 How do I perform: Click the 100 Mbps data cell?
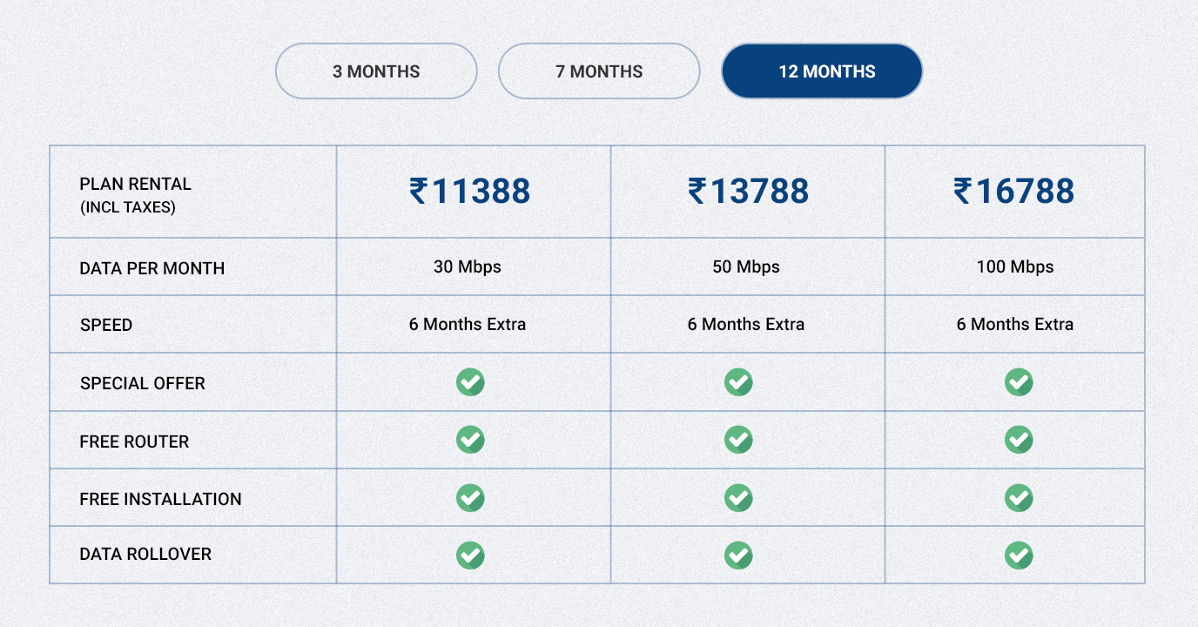tap(1015, 266)
